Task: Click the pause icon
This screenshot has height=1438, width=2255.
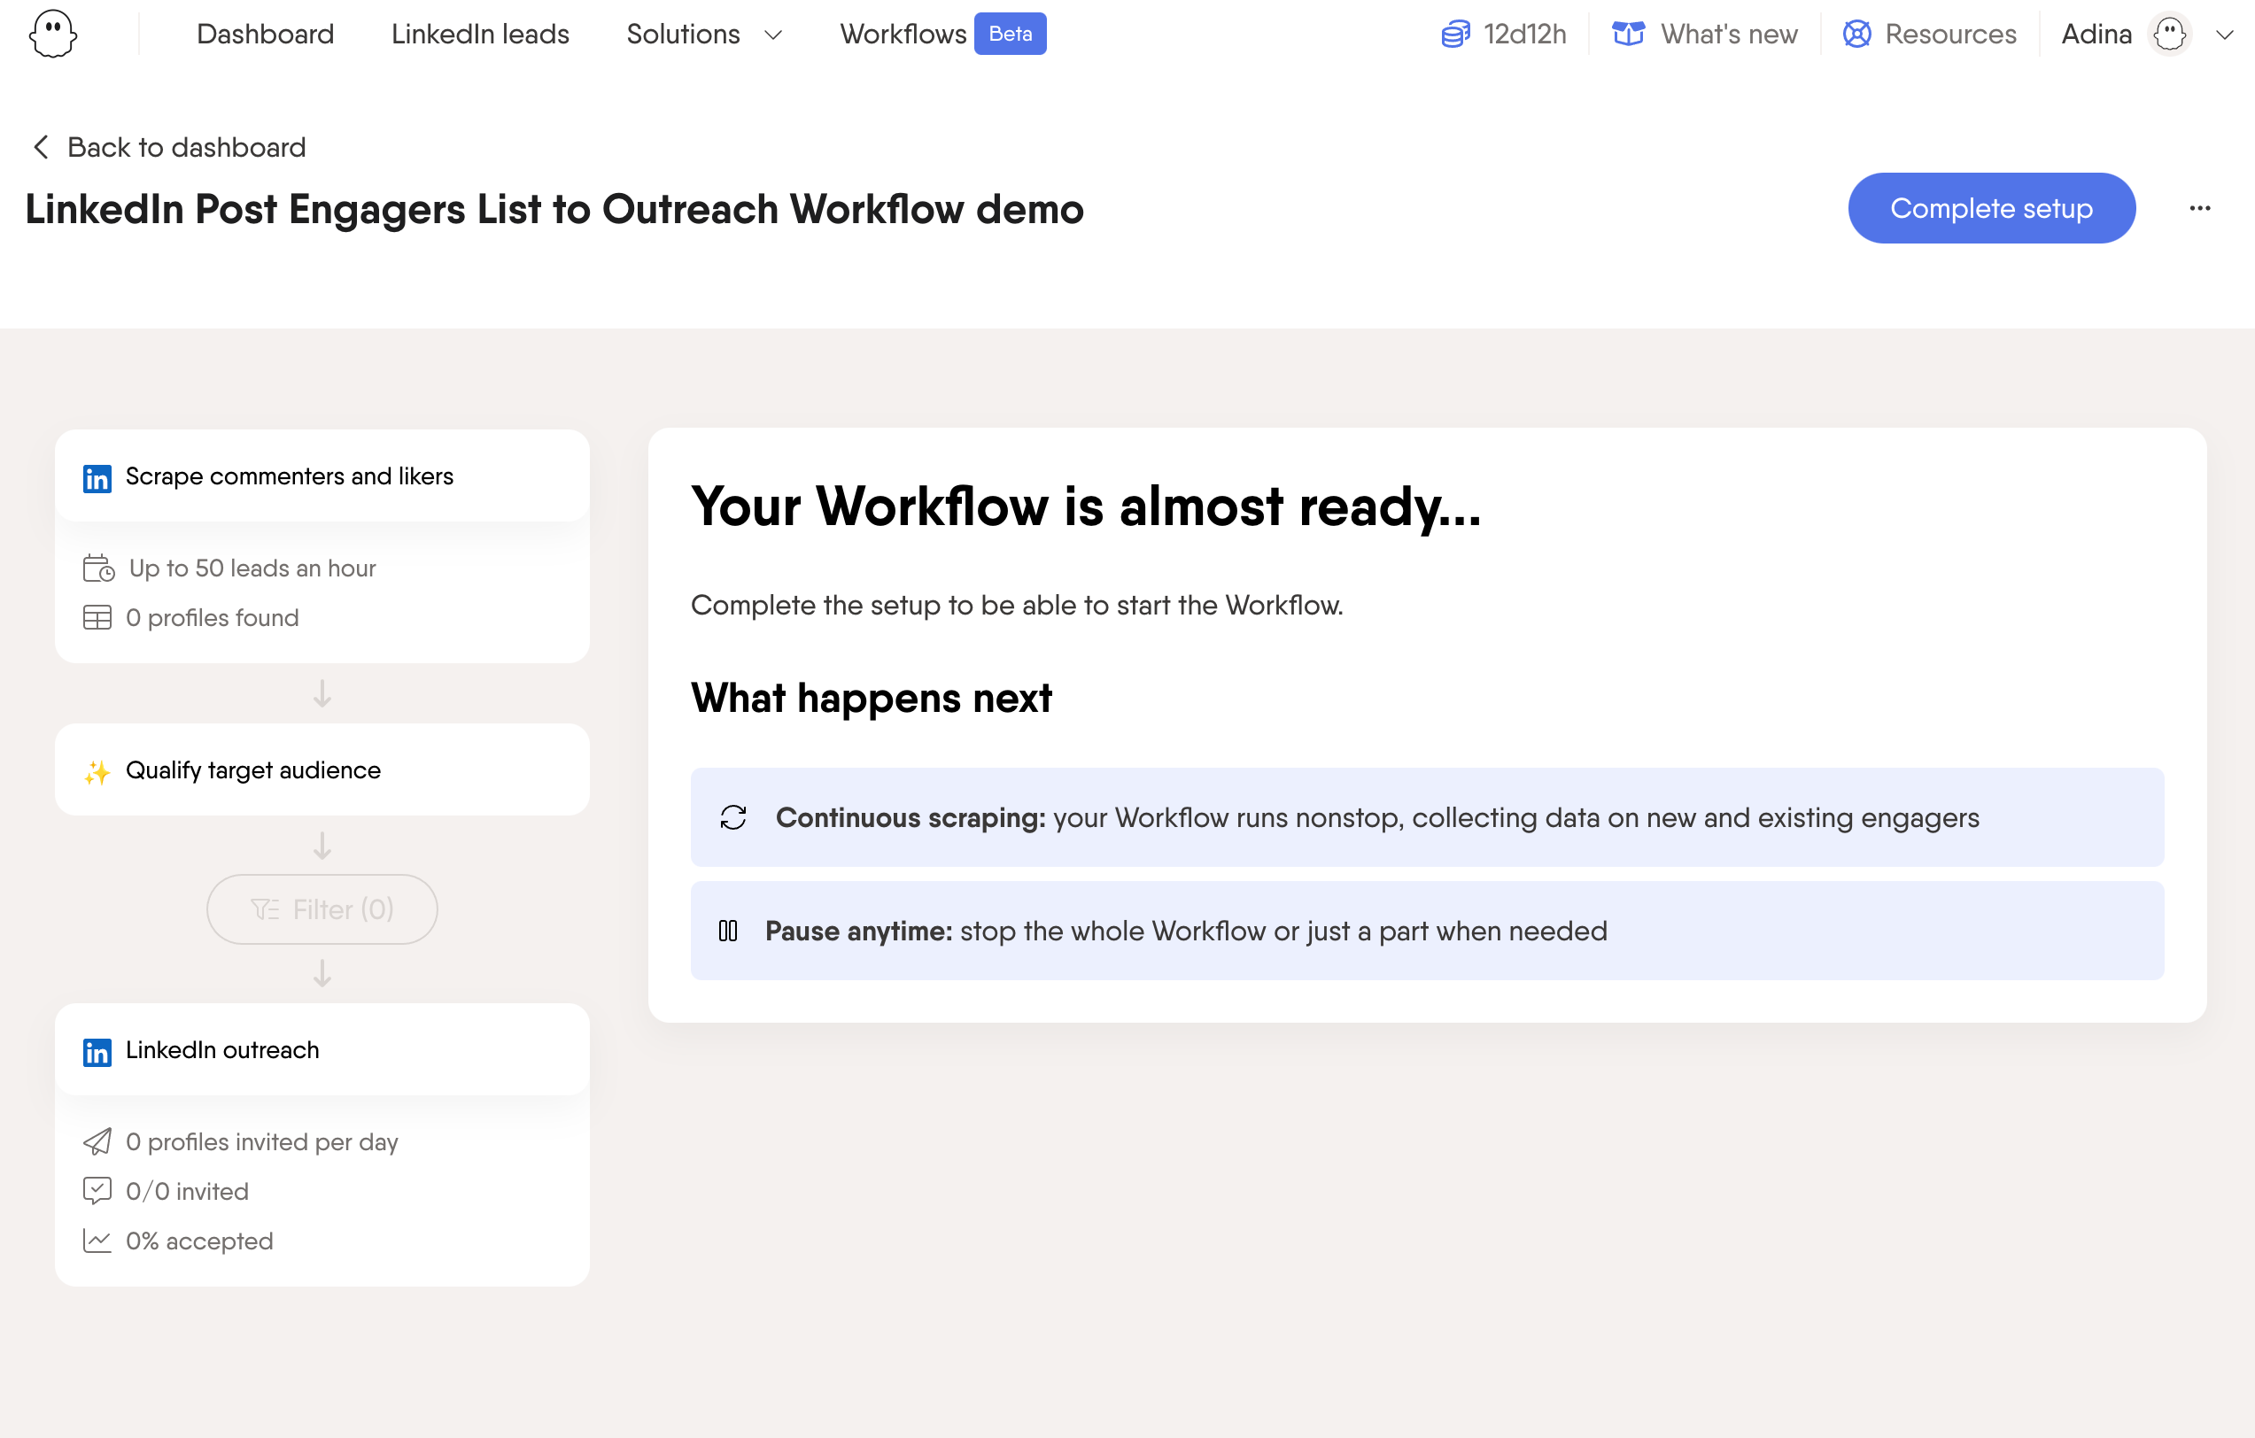Action: pos(729,931)
